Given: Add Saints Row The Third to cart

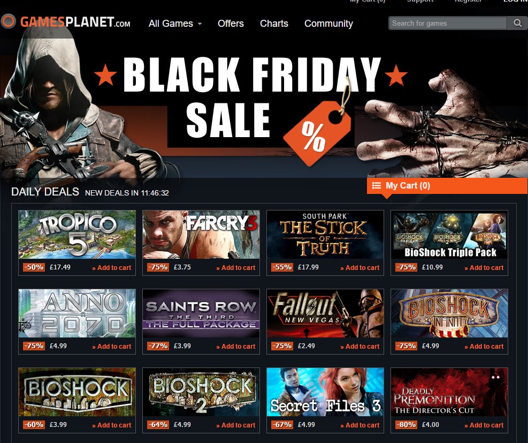Looking at the screenshot, I should pos(236,347).
